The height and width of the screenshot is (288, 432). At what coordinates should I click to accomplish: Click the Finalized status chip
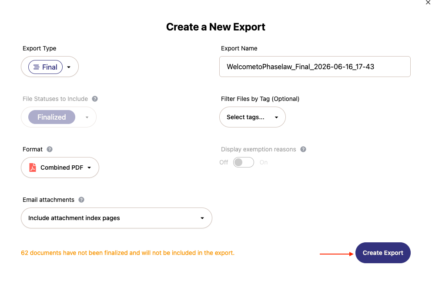[x=52, y=117]
